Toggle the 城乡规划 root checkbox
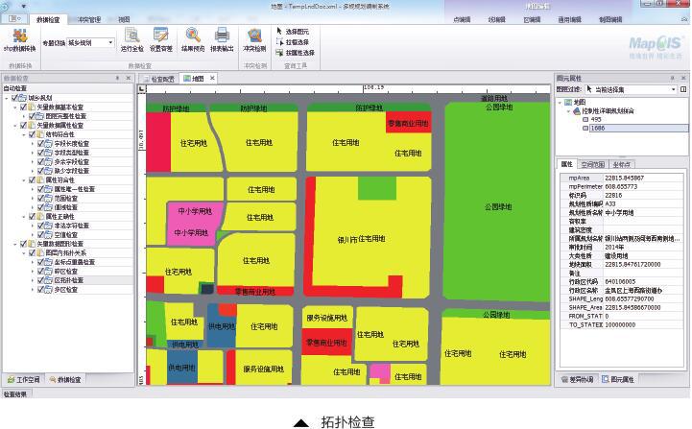692x429 pixels. (x=15, y=98)
